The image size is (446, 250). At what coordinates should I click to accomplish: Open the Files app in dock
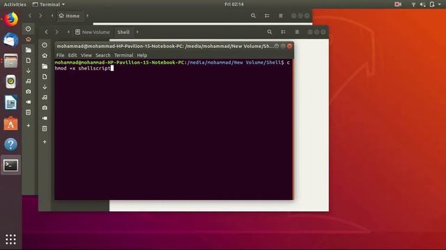pos(11,60)
